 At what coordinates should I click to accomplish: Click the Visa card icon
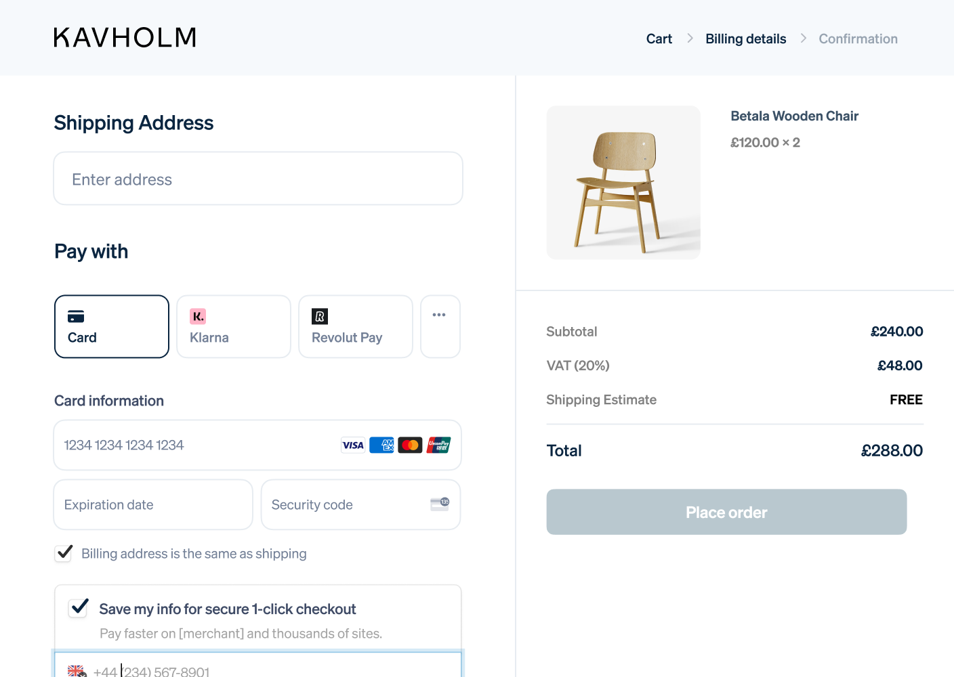click(353, 445)
